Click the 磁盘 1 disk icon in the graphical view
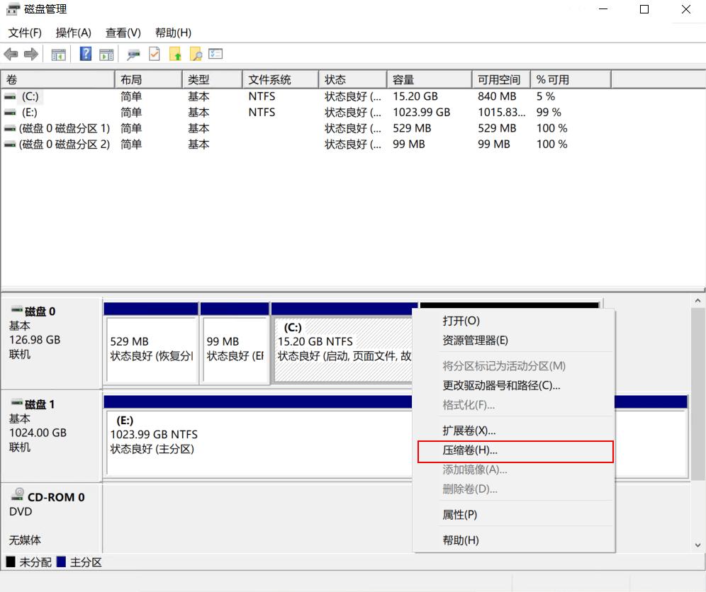This screenshot has width=706, height=592. pos(16,404)
